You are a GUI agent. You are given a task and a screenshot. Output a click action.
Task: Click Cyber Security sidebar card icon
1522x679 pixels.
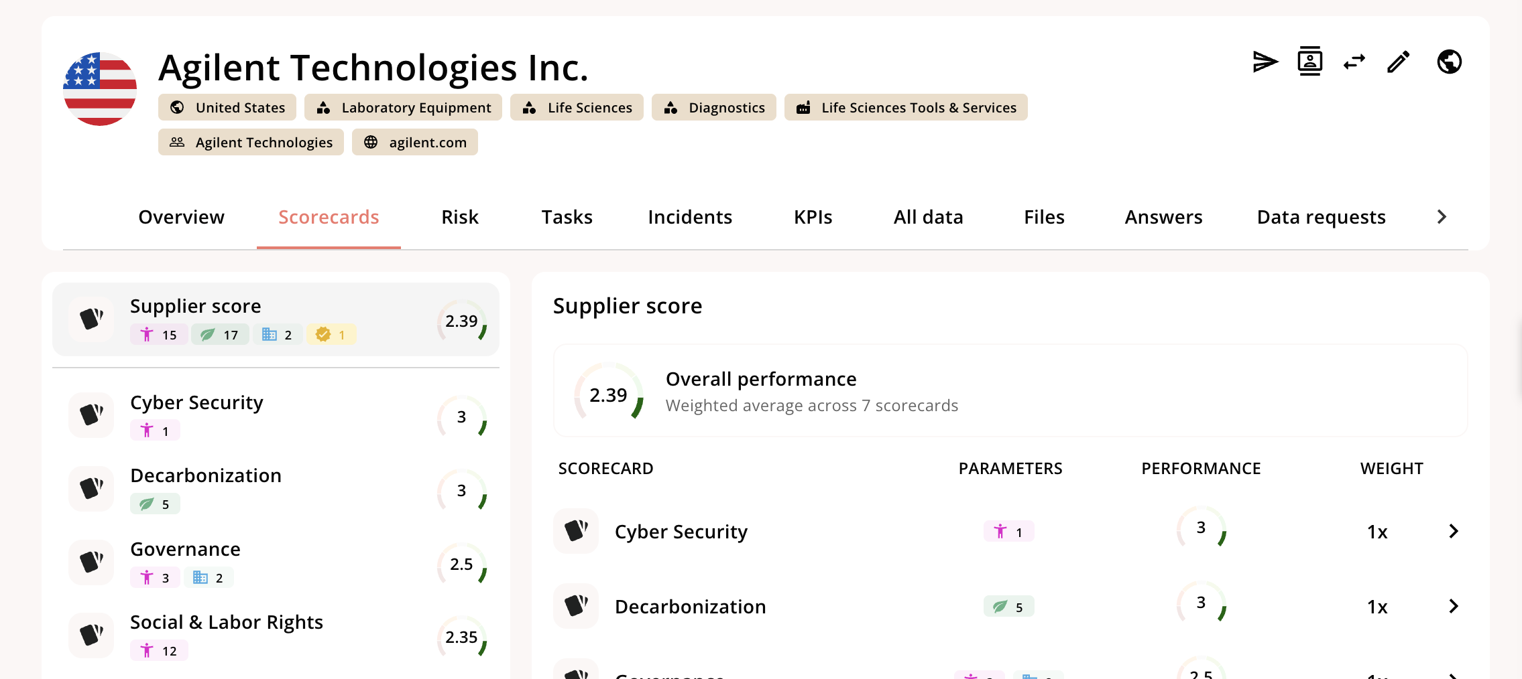pos(91,415)
